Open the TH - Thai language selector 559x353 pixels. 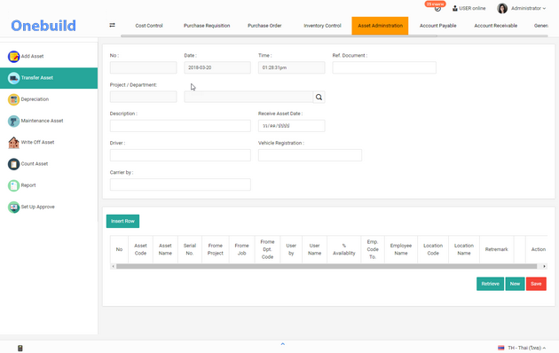(522, 348)
